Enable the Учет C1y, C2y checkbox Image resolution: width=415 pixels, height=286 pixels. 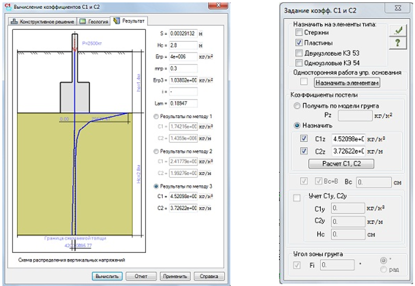click(x=297, y=198)
